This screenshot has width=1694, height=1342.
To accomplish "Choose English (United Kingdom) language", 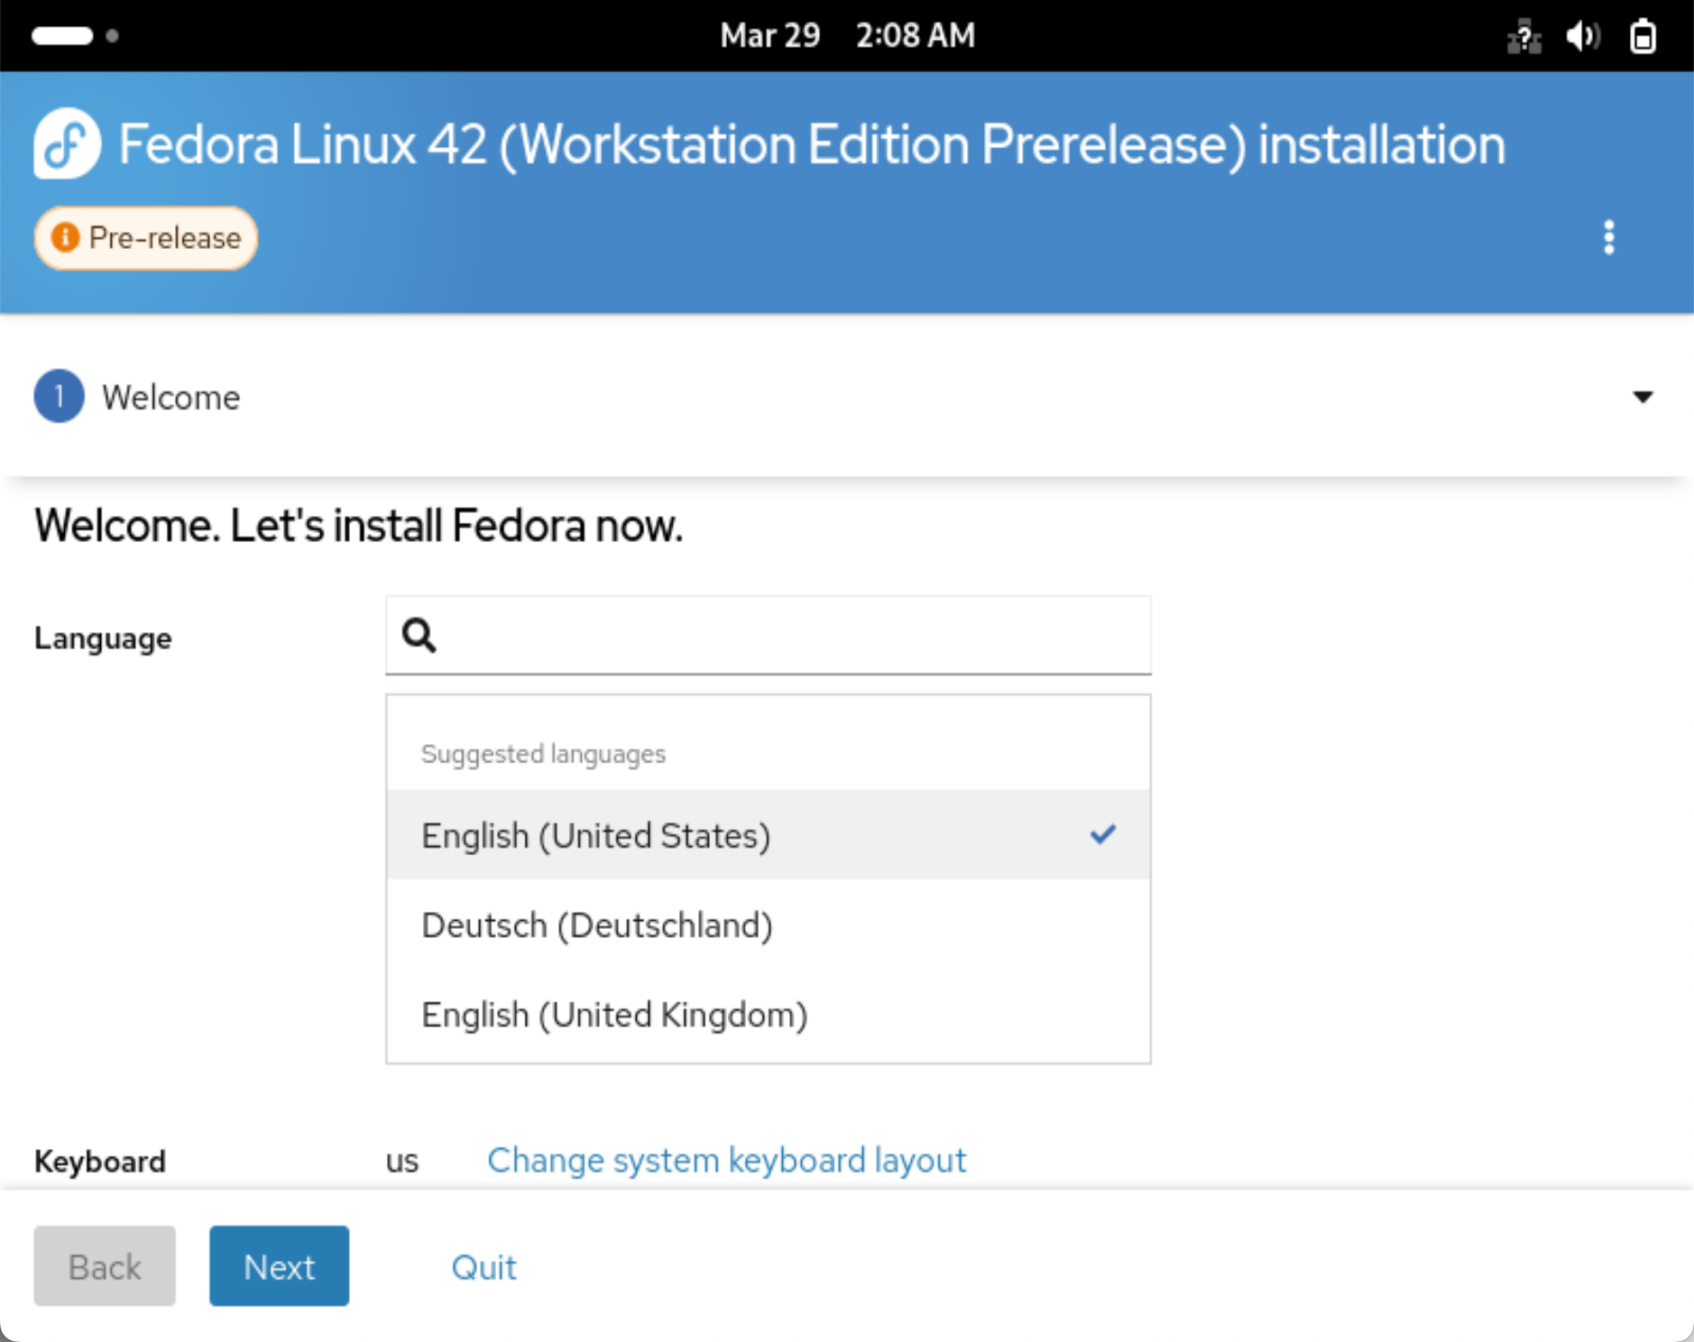I will (613, 1015).
